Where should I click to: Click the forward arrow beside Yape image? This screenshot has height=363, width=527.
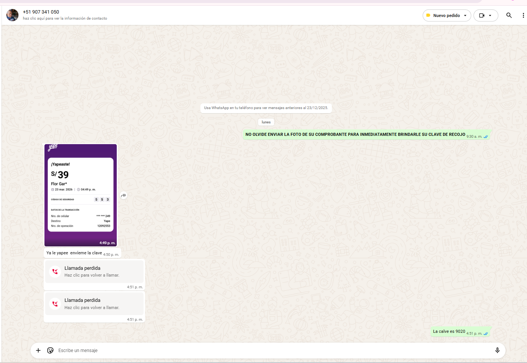click(x=124, y=195)
